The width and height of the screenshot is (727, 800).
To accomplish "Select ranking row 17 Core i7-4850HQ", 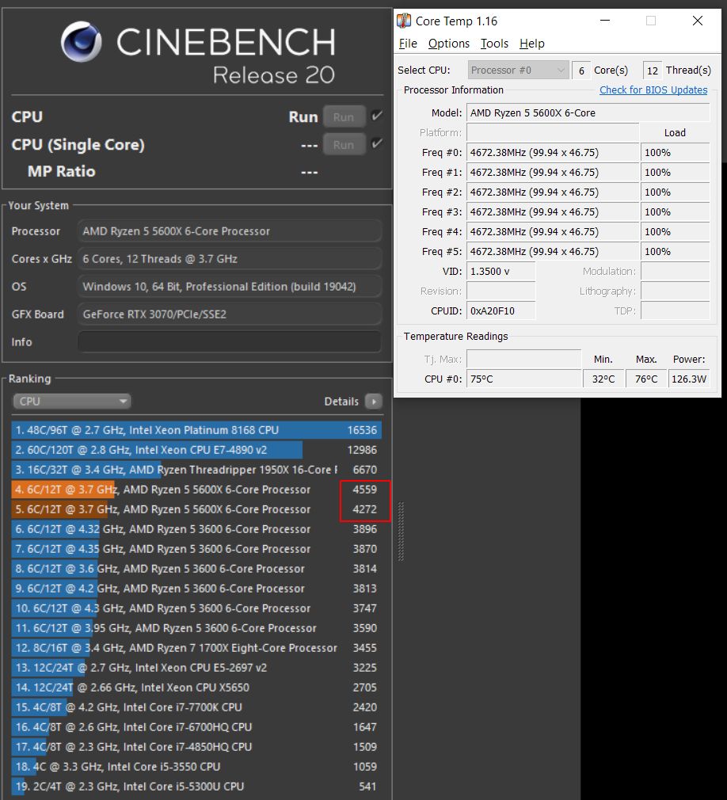I will 196,747.
